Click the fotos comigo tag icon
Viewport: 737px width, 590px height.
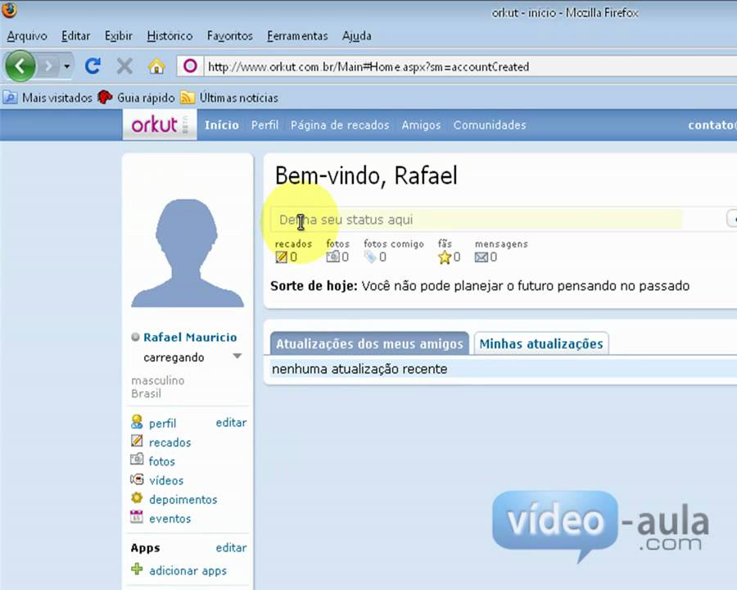pyautogui.click(x=370, y=256)
